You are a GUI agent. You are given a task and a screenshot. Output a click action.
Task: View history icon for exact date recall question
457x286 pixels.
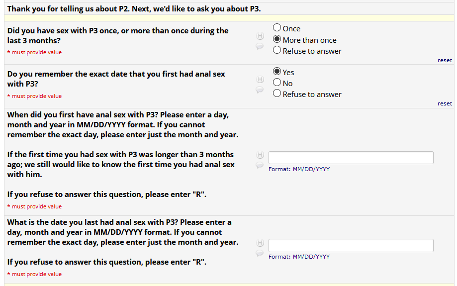click(259, 80)
